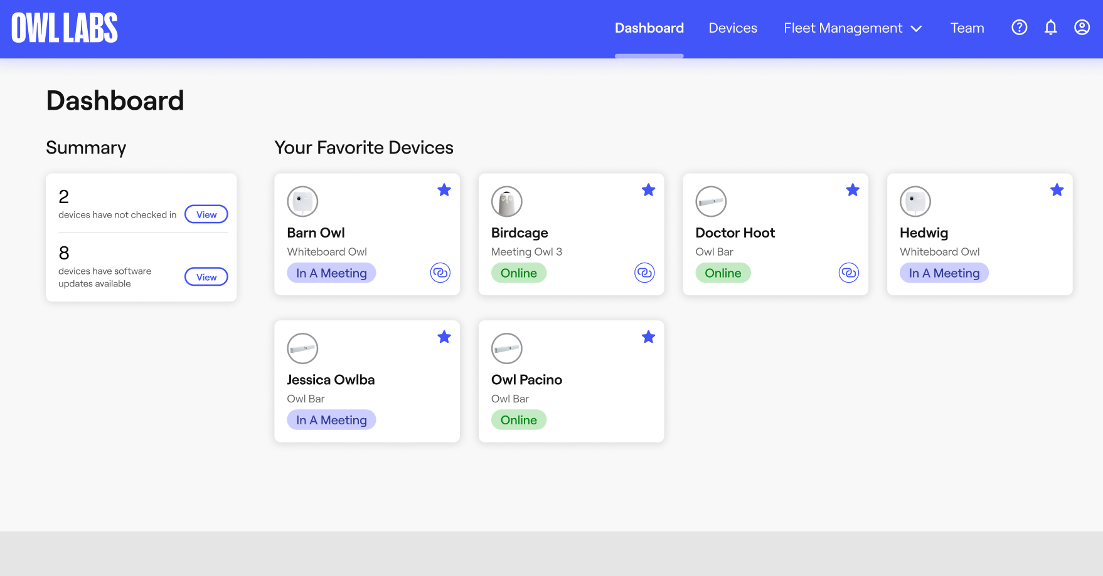Image resolution: width=1103 pixels, height=576 pixels.
Task: View devices that have not checked in
Action: tap(206, 214)
